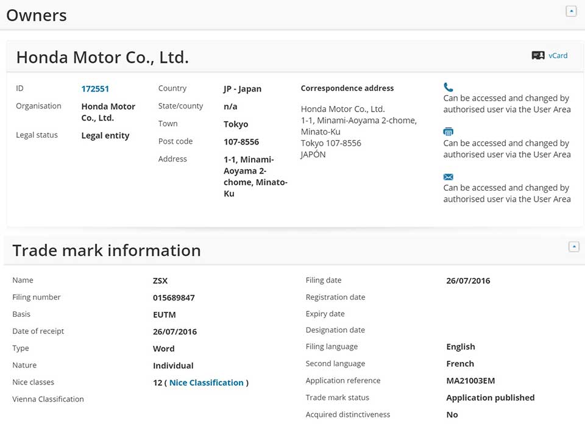Click the email envelope icon
Screen dimensions: 585x429
point(448,177)
